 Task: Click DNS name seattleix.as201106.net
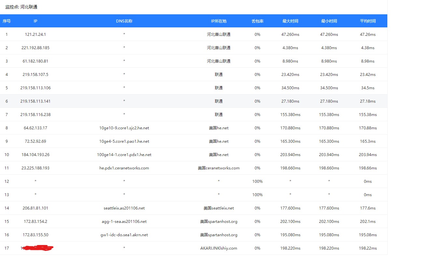124,208
